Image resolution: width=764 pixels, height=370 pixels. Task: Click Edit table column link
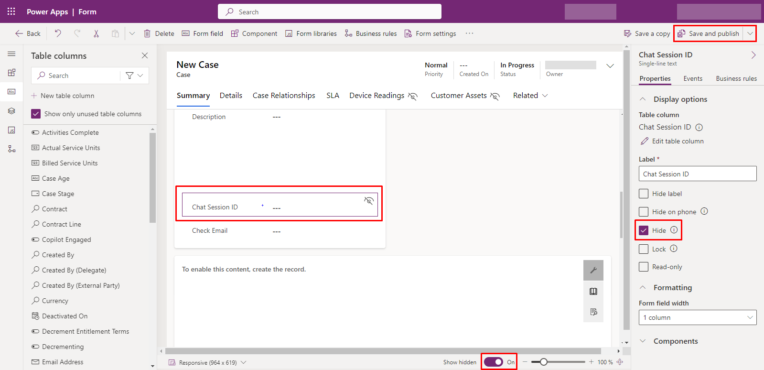click(672, 141)
